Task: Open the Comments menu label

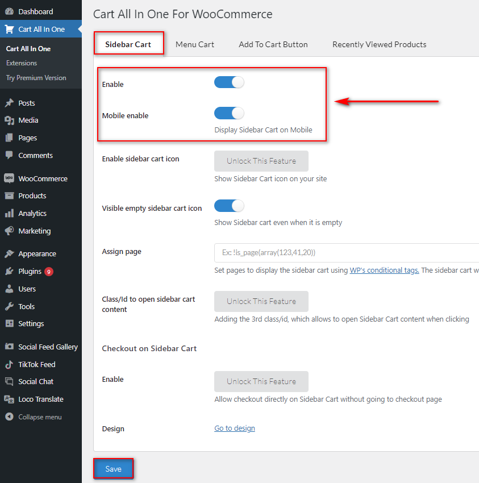Action: (x=35, y=155)
